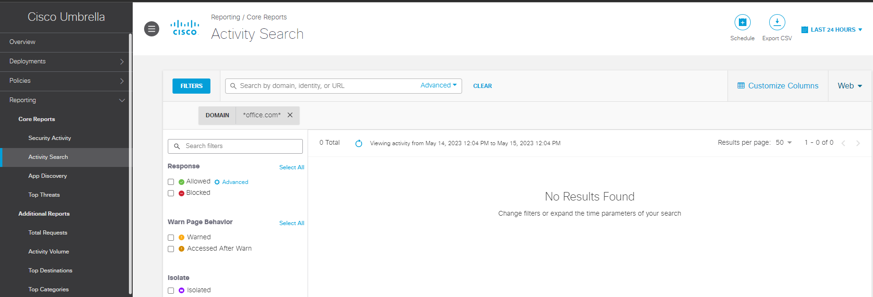Click Select All for Response
This screenshot has width=873, height=297.
click(x=291, y=167)
